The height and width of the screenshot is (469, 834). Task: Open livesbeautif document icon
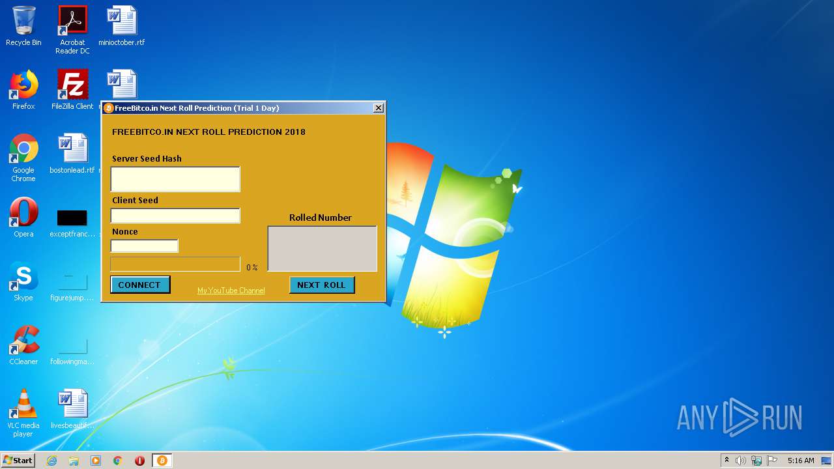coord(72,409)
